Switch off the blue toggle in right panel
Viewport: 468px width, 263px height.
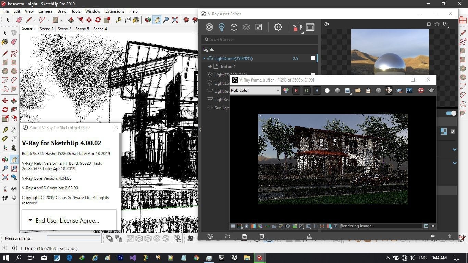[x=451, y=113]
